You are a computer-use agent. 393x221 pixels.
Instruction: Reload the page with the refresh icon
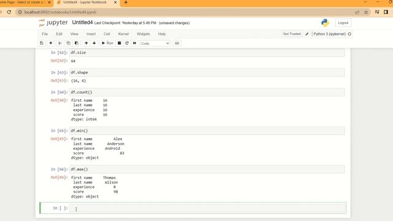(9, 12)
